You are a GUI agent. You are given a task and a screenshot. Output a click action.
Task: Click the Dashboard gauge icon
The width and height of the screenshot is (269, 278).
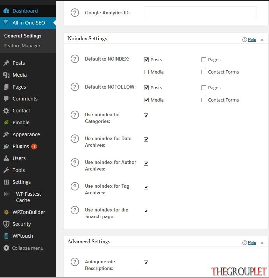point(6,11)
